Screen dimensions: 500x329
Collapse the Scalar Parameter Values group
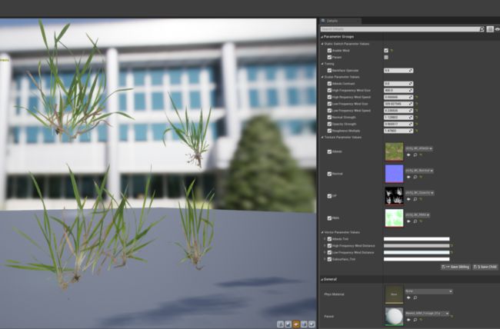pyautogui.click(x=322, y=77)
